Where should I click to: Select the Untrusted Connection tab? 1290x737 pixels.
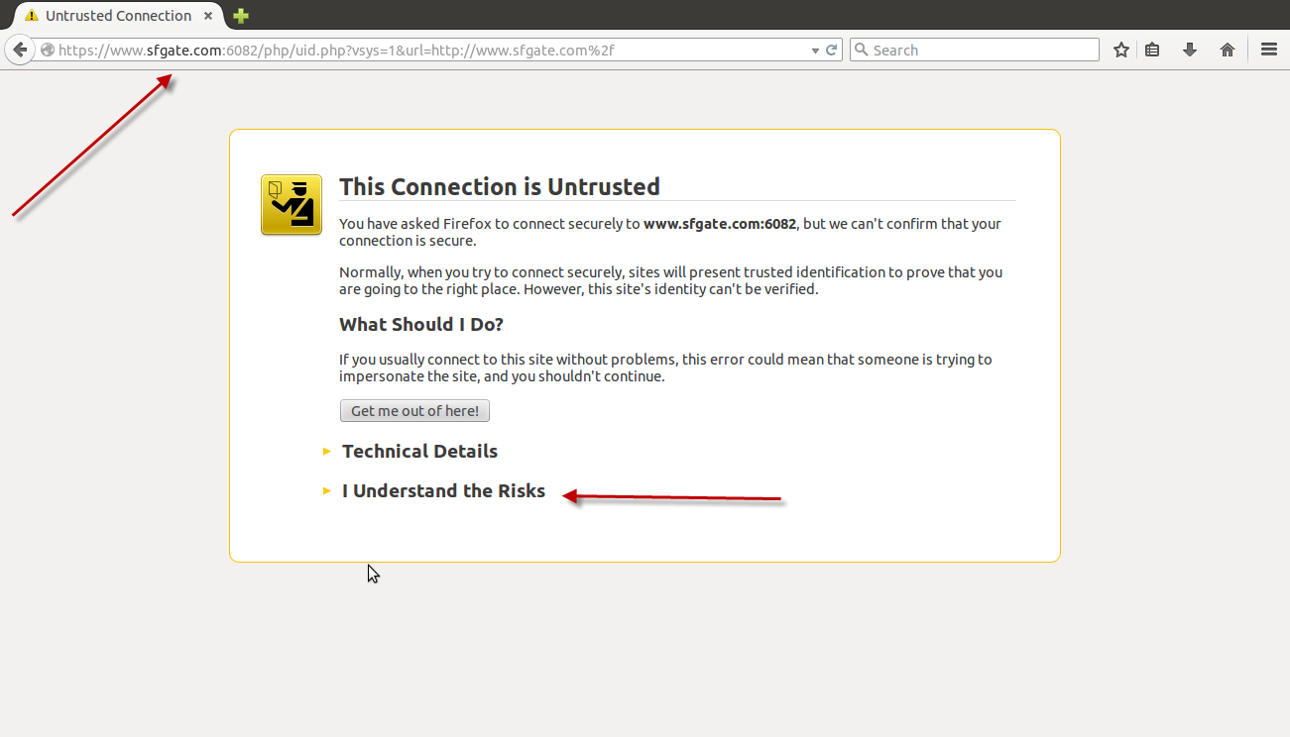[x=118, y=16]
